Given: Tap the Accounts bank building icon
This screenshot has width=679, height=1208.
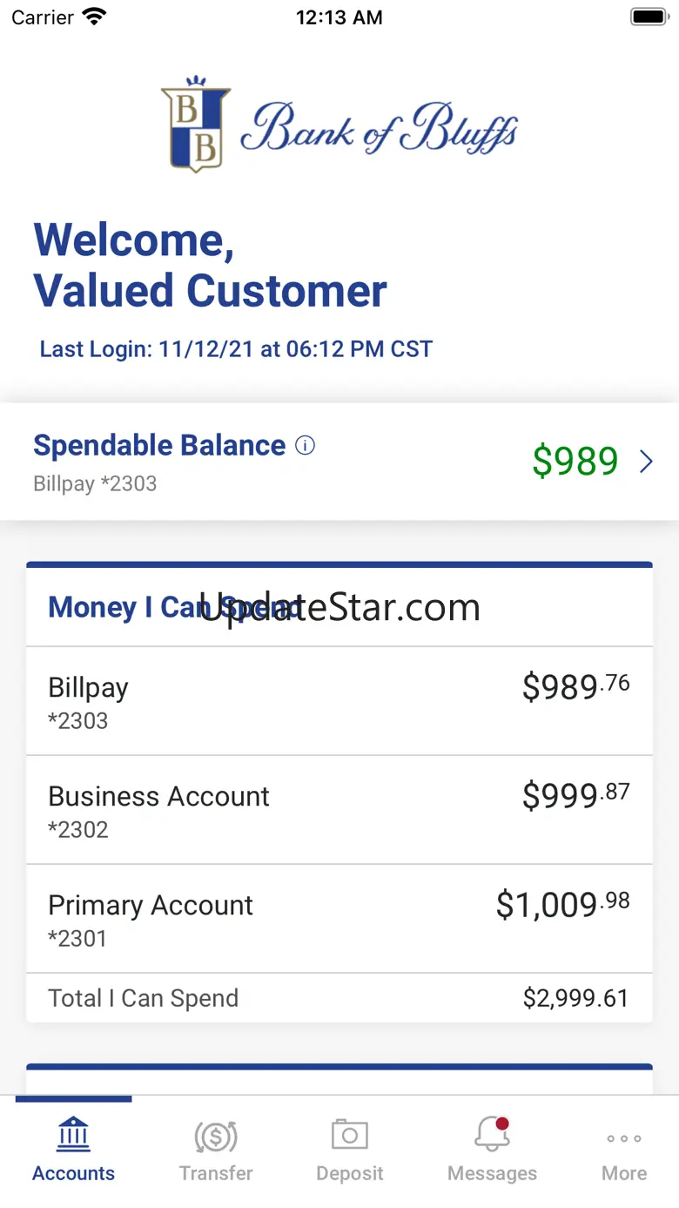Looking at the screenshot, I should tap(73, 1135).
